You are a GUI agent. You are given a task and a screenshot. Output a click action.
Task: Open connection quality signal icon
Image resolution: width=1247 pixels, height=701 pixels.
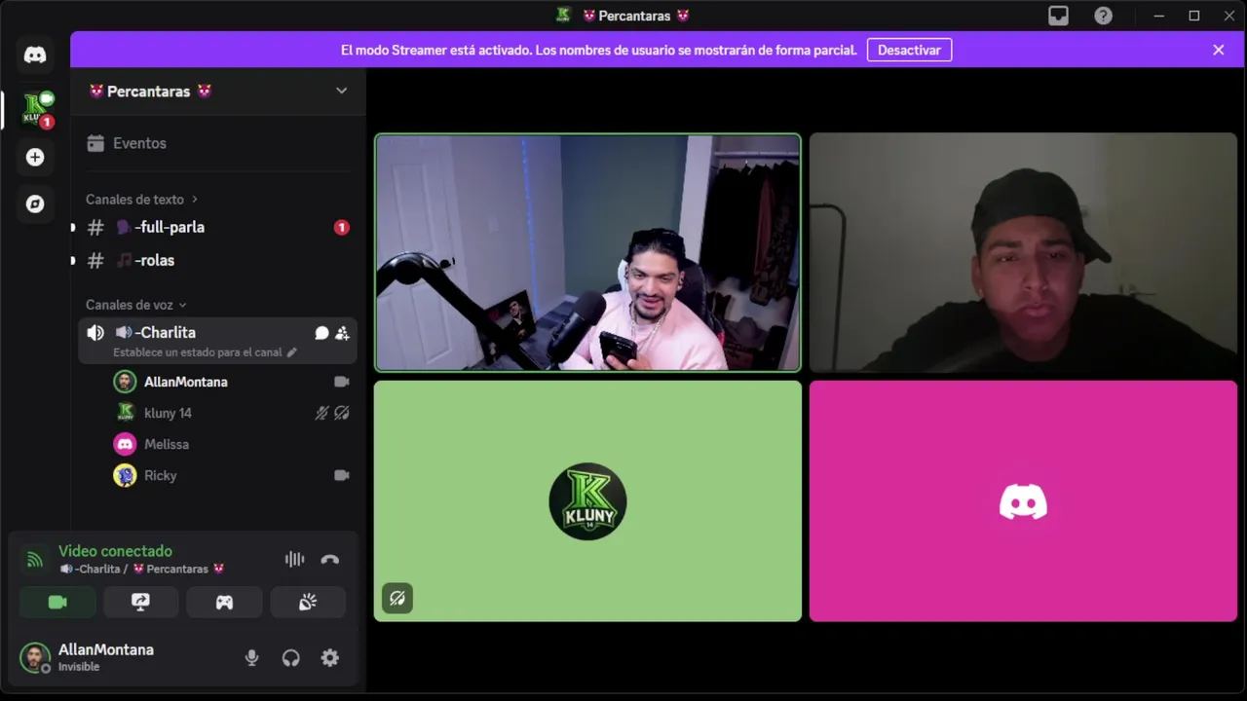point(35,559)
